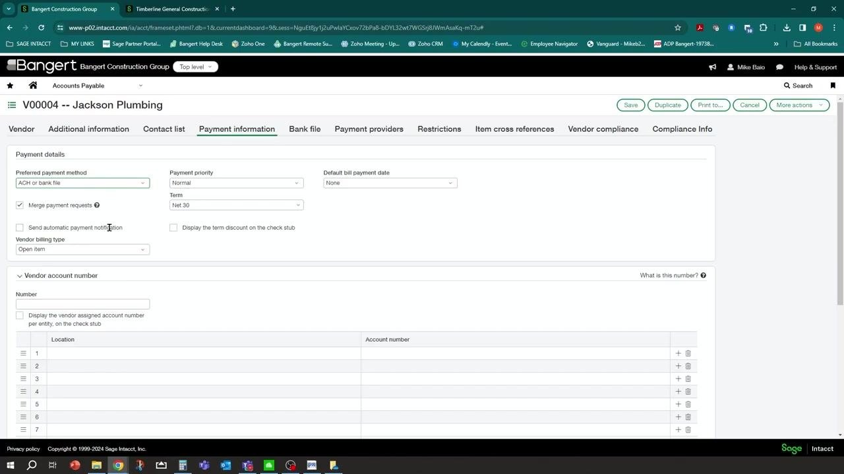Open the calculator app in taskbar
Image resolution: width=844 pixels, height=474 pixels.
[183, 465]
